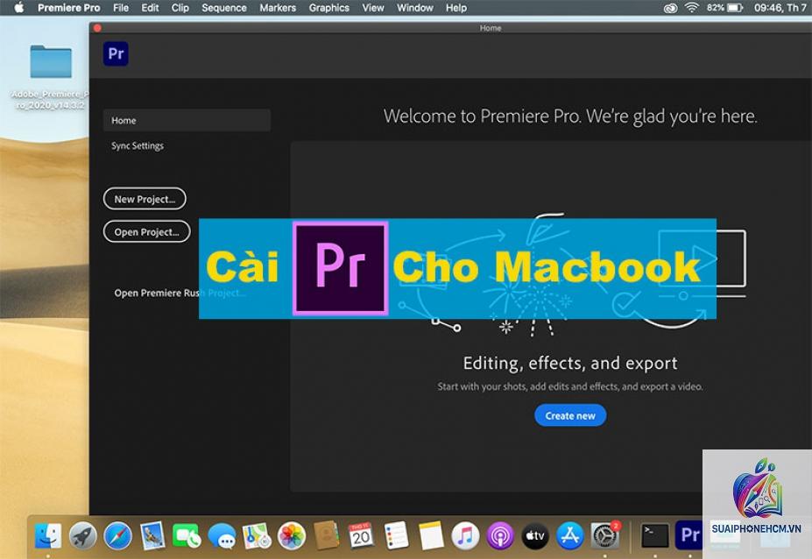The width and height of the screenshot is (812, 559).
Task: Open the Graphics menu
Action: click(x=328, y=8)
